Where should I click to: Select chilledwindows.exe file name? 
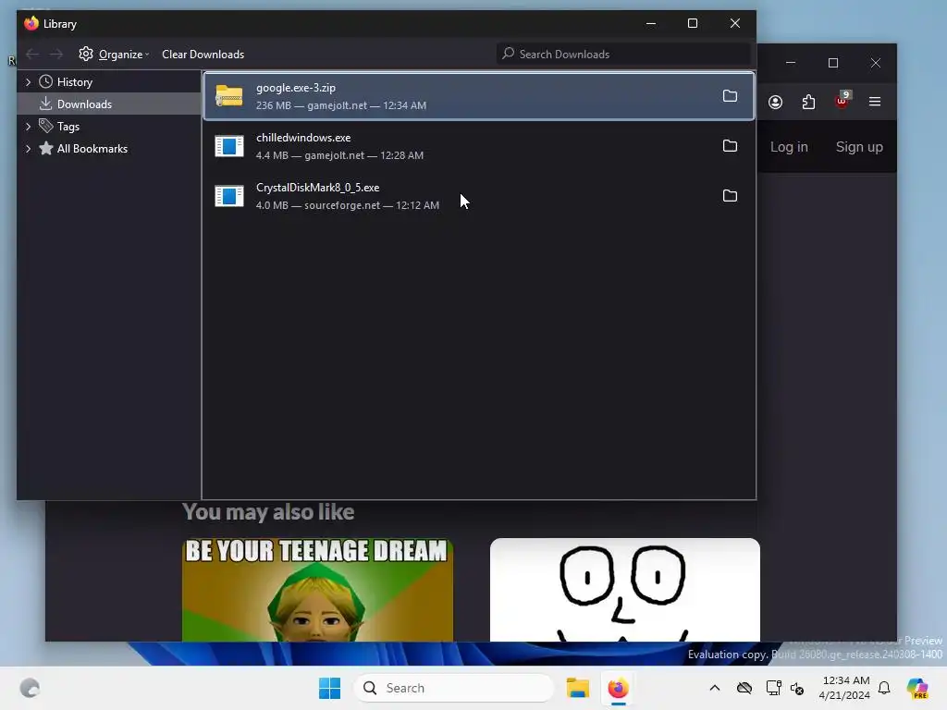[303, 138]
